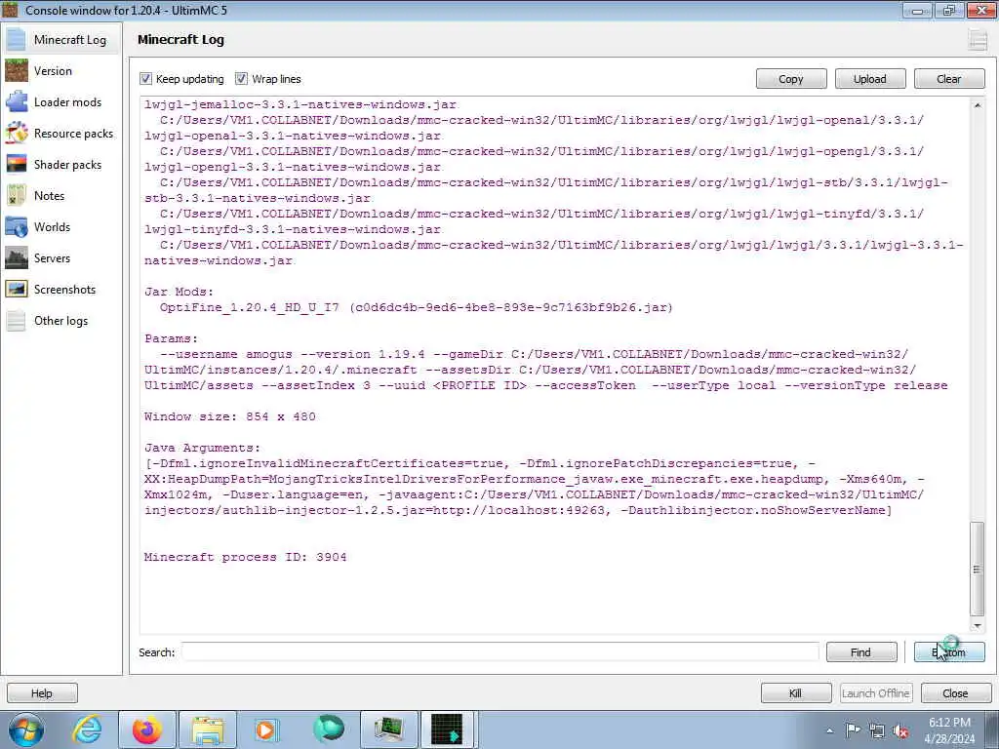Click the log page icon in the header
999x749 pixels.
point(978,39)
